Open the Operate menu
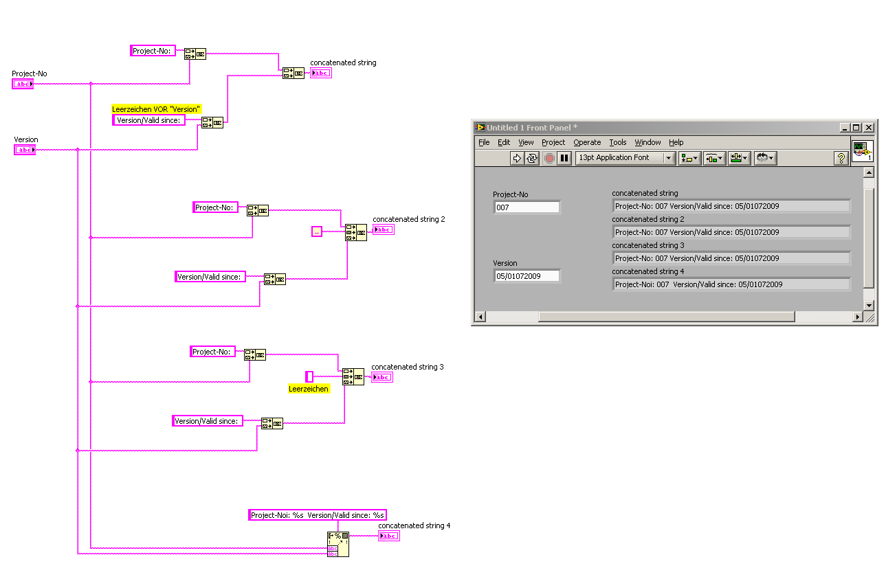This screenshot has height=566, width=886. coord(587,142)
